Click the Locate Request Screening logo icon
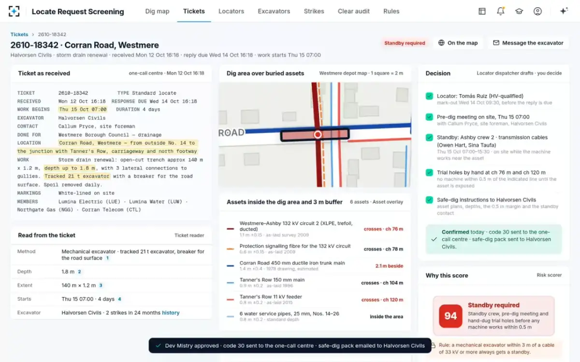The width and height of the screenshot is (580, 362). tap(14, 11)
